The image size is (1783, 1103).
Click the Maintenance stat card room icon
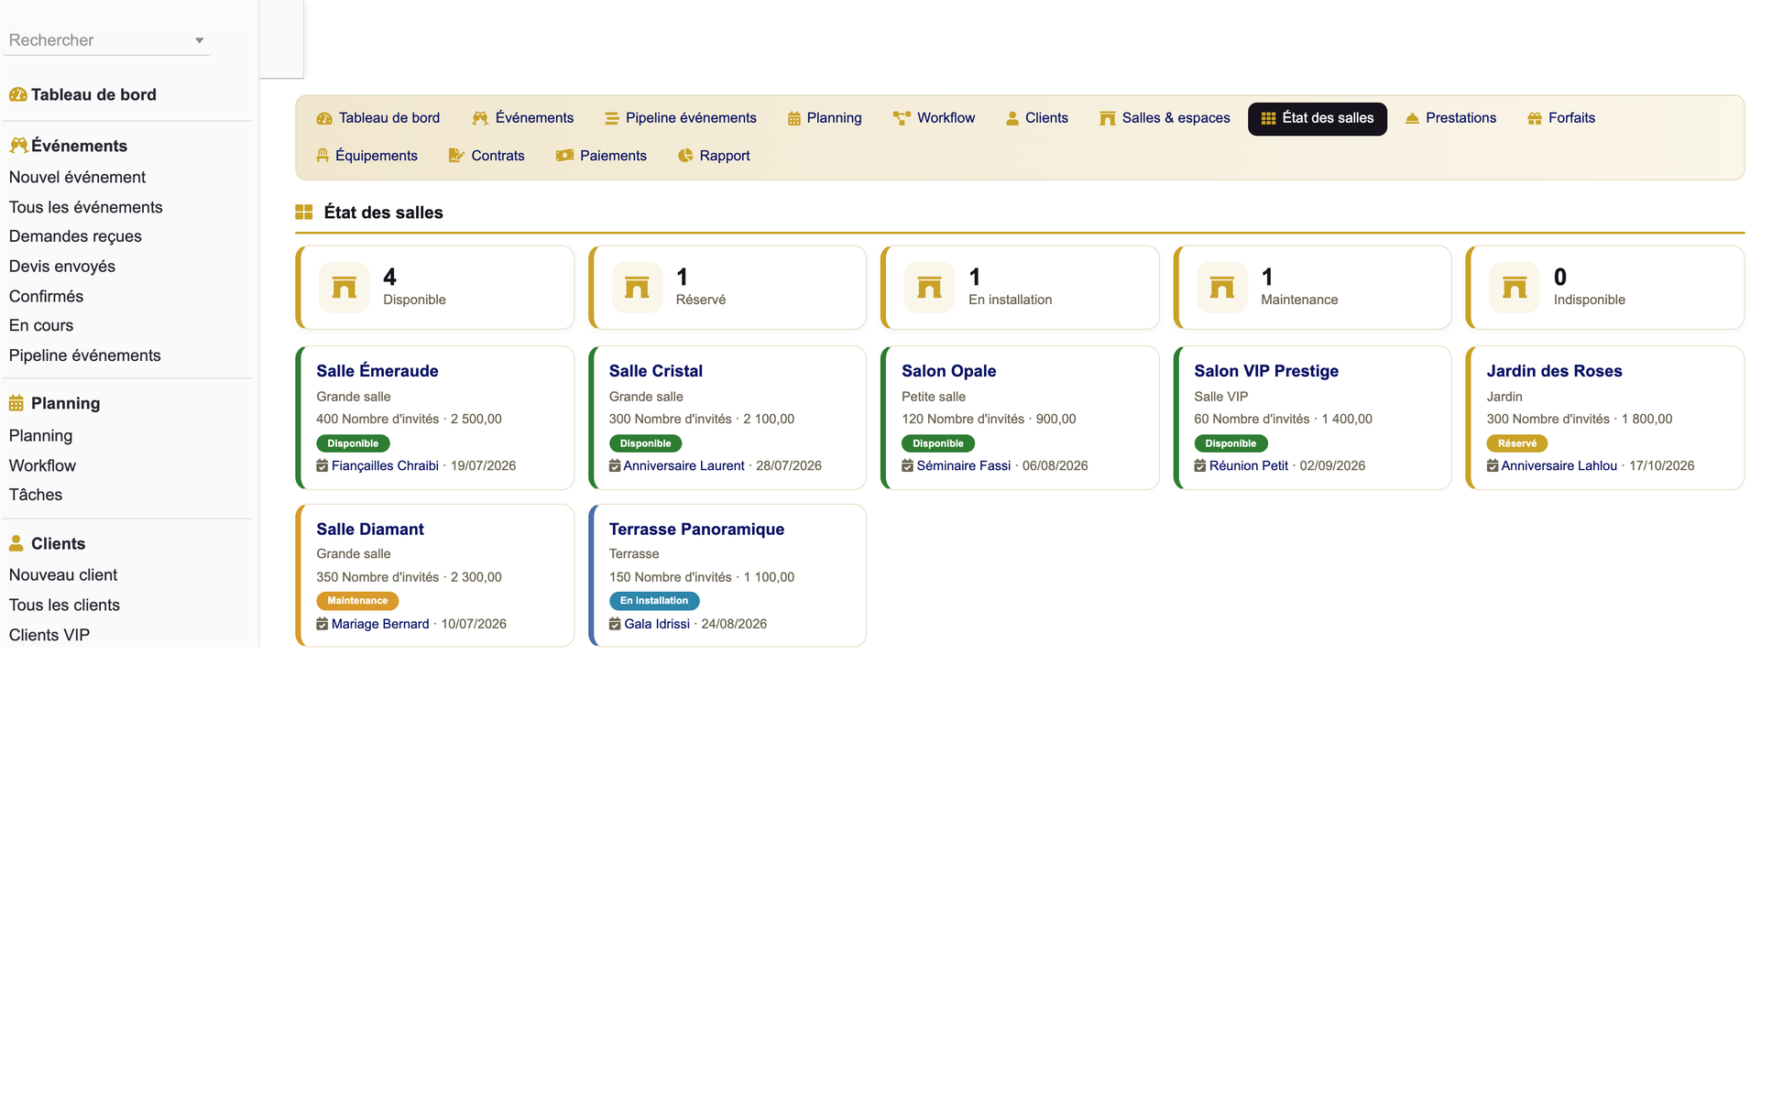click(x=1221, y=288)
